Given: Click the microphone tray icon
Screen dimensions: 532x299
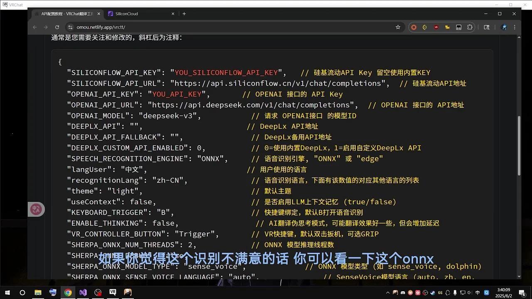Looking at the screenshot, I should [456, 293].
